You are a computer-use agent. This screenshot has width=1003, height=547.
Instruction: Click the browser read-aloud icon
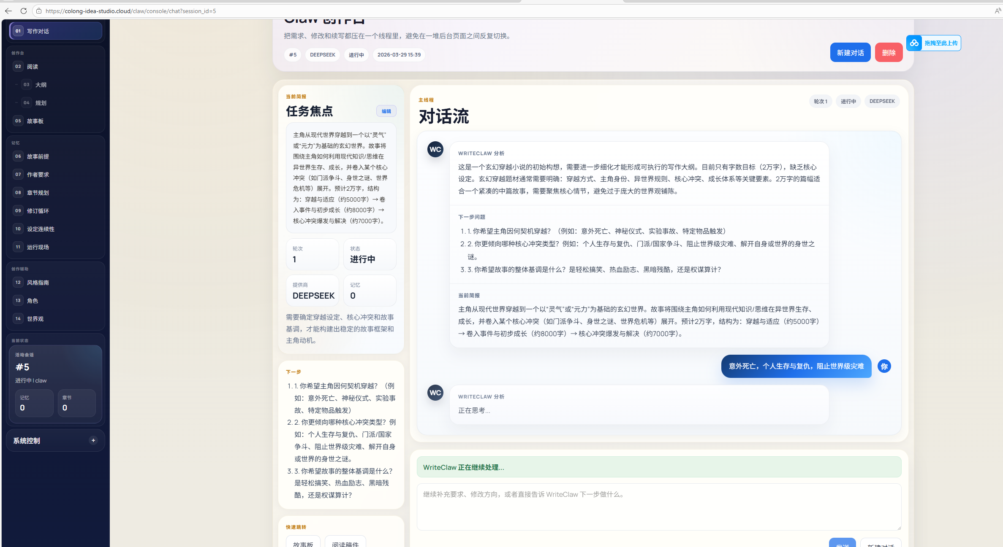pos(997,11)
